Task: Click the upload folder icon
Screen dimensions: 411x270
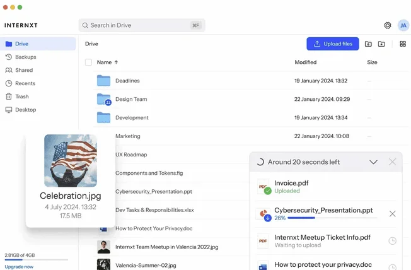Action: tap(368, 44)
